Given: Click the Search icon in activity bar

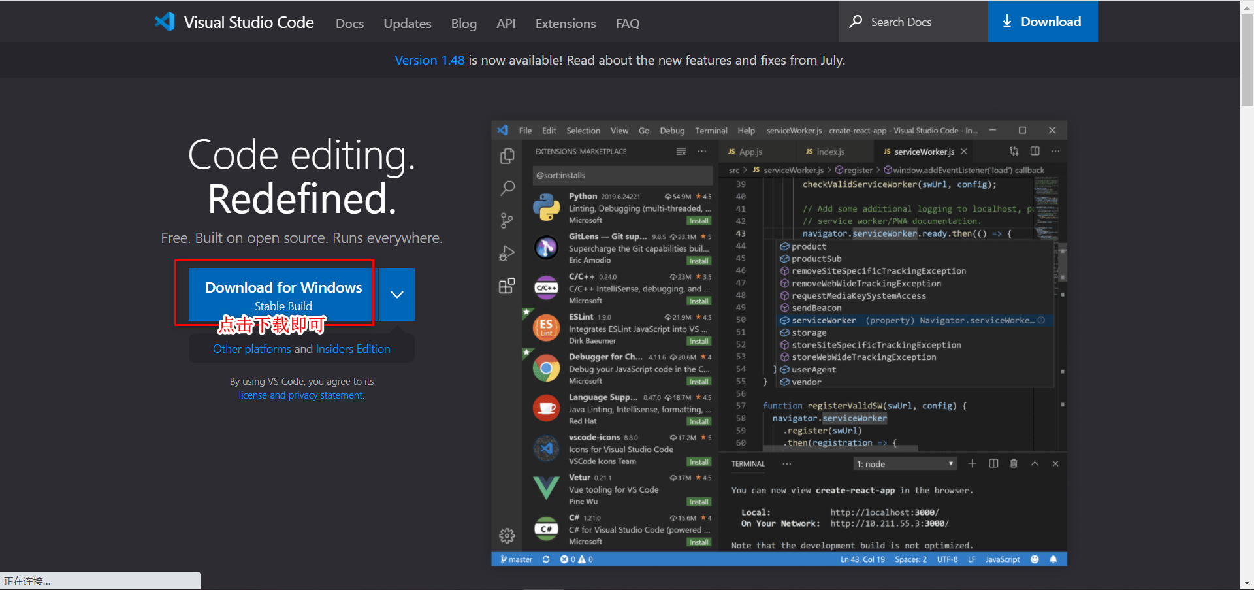Looking at the screenshot, I should (507, 188).
